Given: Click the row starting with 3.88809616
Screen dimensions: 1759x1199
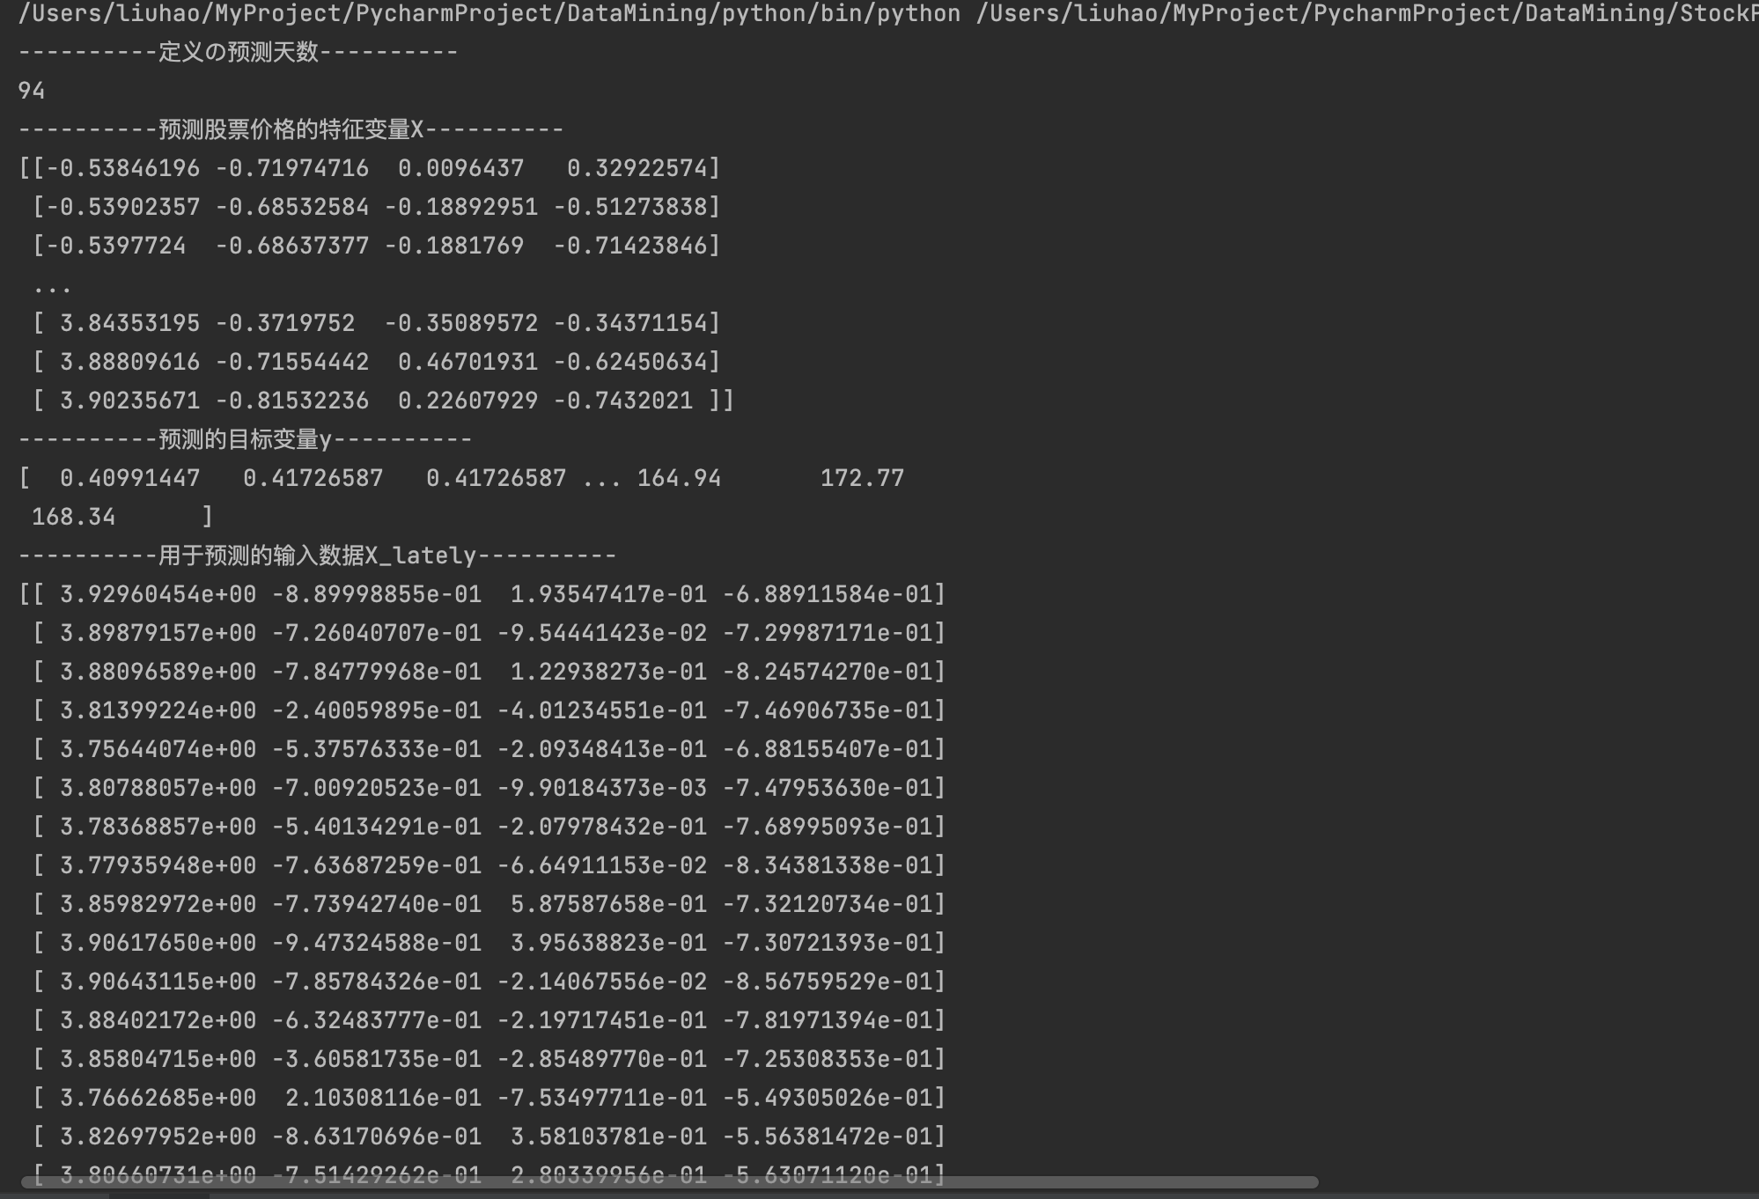Looking at the screenshot, I should [x=377, y=362].
